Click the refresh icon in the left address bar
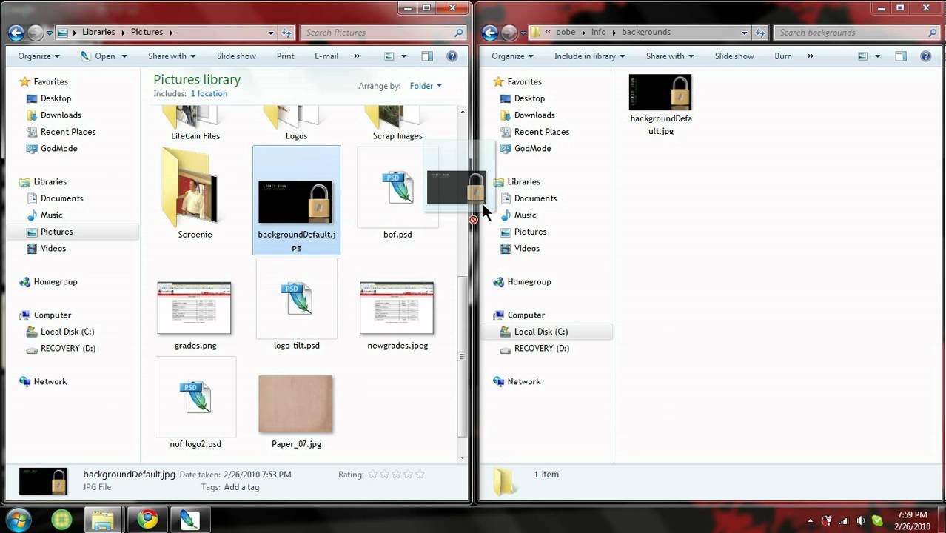Viewport: 946px width, 533px height. pyautogui.click(x=287, y=32)
